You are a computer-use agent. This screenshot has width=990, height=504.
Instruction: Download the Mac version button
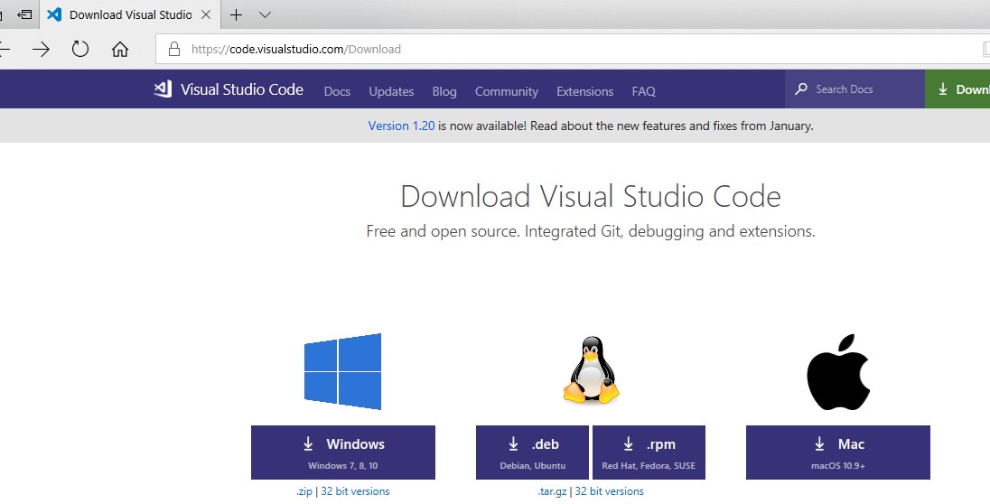tap(838, 453)
